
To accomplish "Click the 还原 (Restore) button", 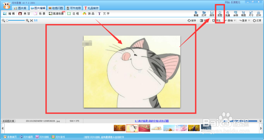I will (257, 20).
